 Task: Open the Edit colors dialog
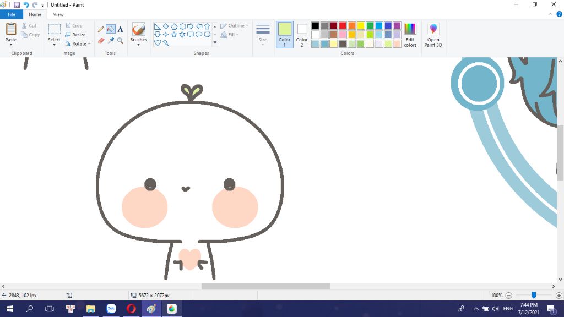410,35
